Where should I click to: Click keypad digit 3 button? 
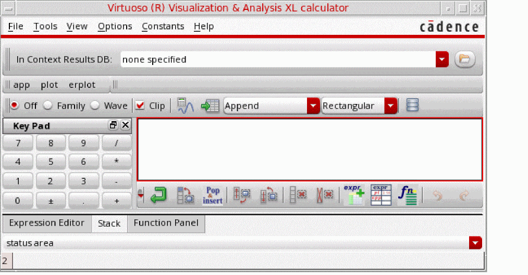[x=83, y=181]
